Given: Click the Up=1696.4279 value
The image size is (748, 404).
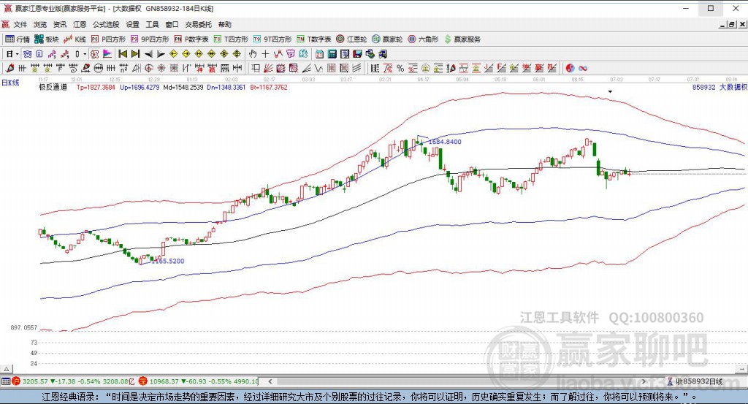Looking at the screenshot, I should coord(140,87).
